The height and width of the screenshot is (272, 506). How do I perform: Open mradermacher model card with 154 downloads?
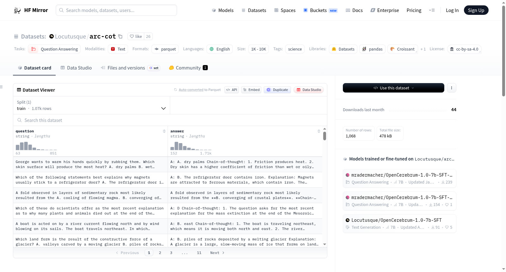pyautogui.click(x=399, y=201)
